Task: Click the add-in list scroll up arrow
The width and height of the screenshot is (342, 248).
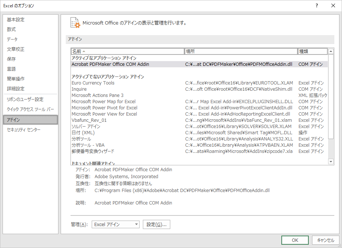Action: click(331, 52)
